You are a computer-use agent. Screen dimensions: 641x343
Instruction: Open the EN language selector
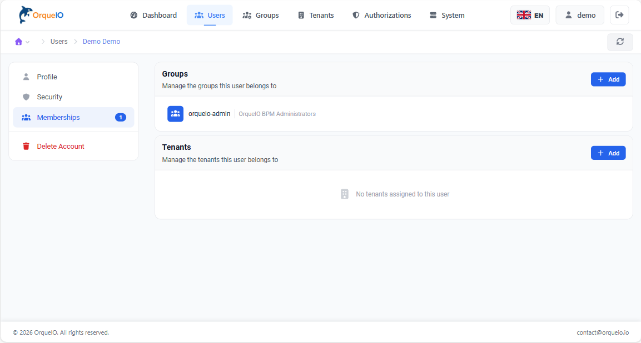pyautogui.click(x=530, y=15)
